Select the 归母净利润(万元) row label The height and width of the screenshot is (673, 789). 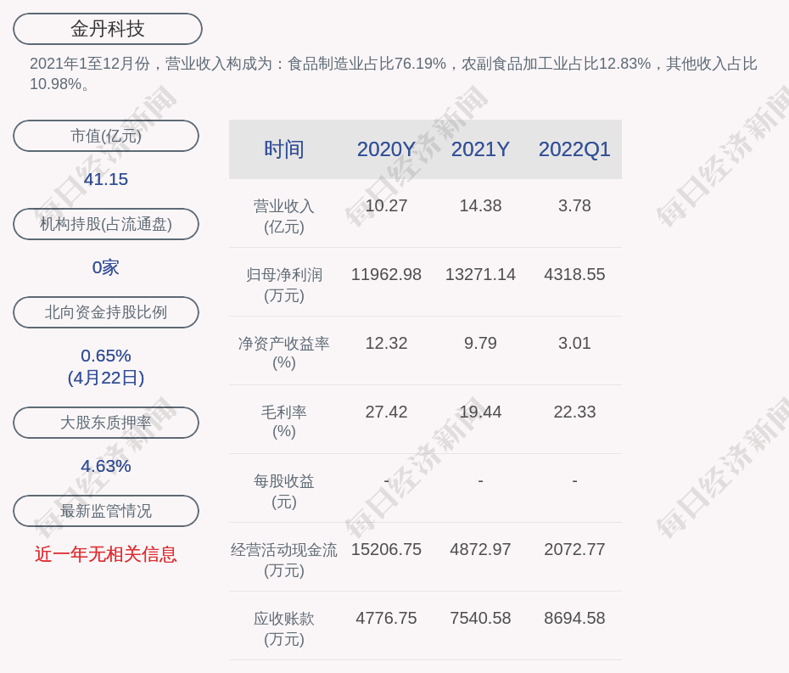(284, 285)
